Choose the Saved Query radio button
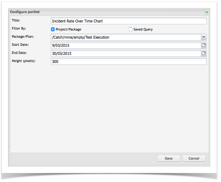This screenshot has height=182, width=221. (130, 29)
